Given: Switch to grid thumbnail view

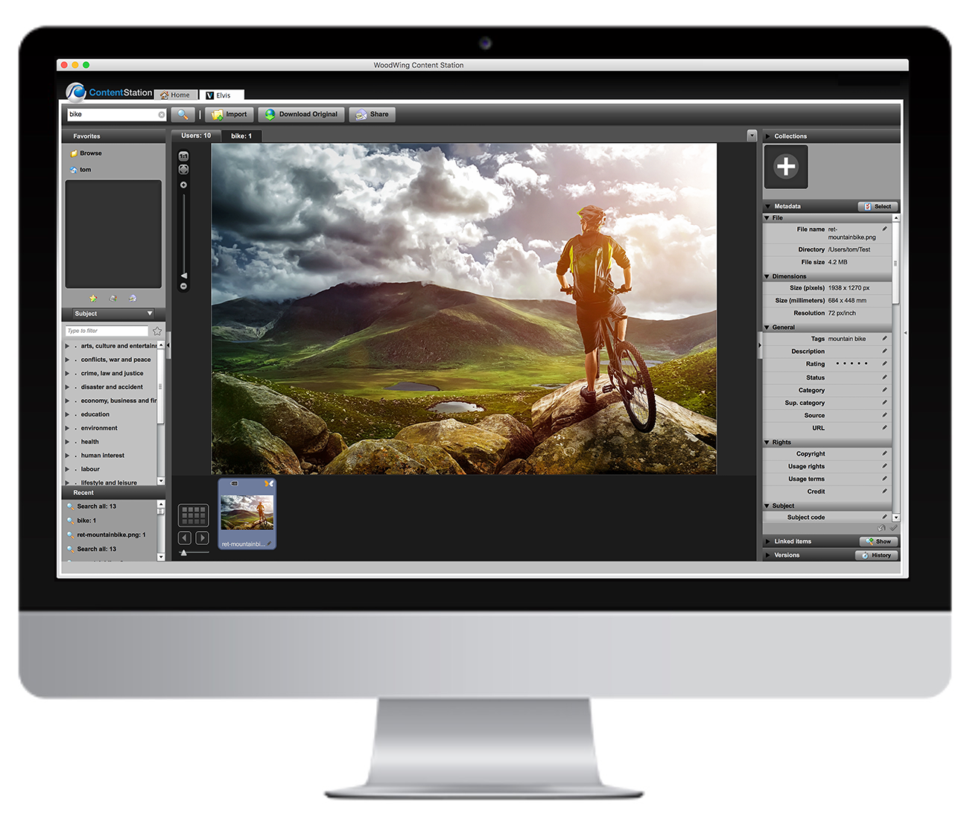Looking at the screenshot, I should [x=193, y=515].
